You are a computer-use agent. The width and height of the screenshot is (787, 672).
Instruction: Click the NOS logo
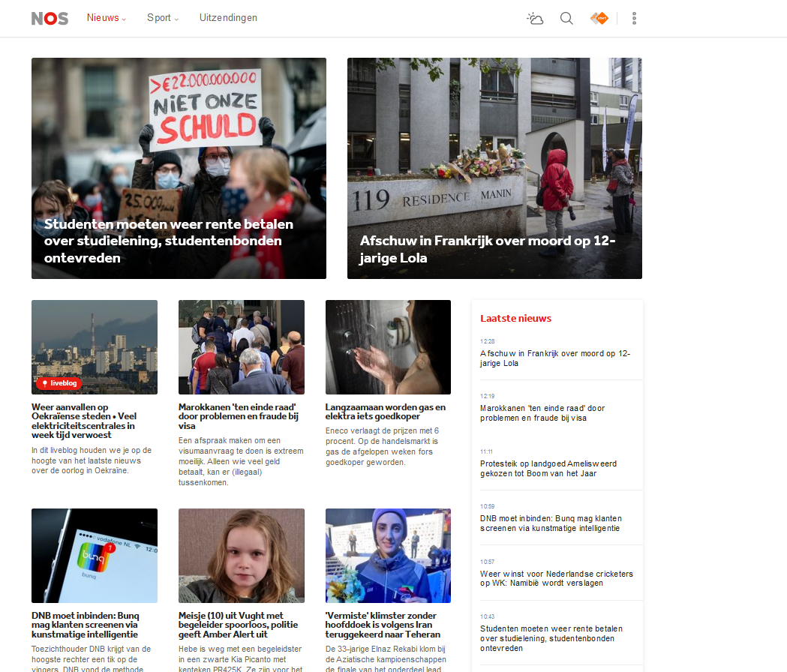click(x=50, y=19)
